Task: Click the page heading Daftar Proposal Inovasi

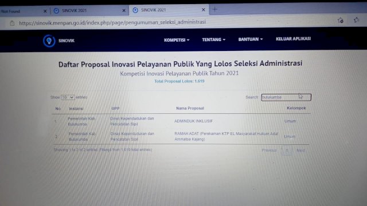Action: click(180, 64)
